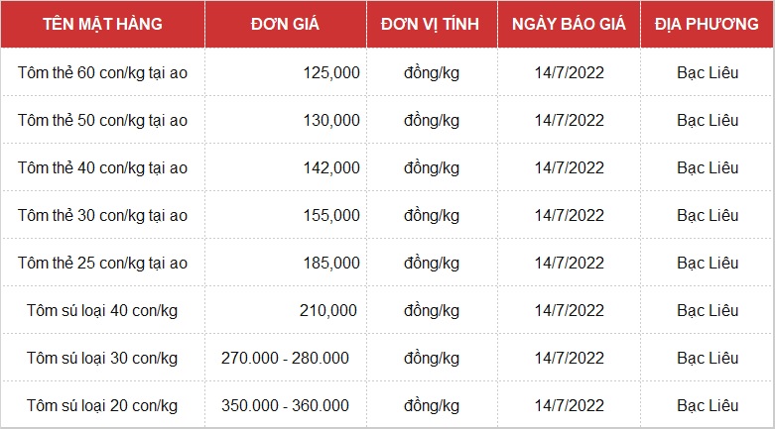Click the 125,000 price cell

tap(331, 72)
